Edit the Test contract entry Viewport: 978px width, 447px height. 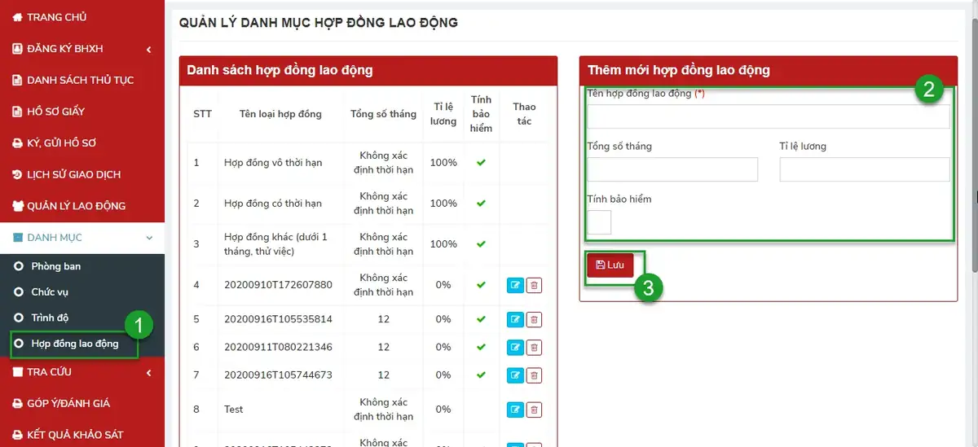coord(515,409)
